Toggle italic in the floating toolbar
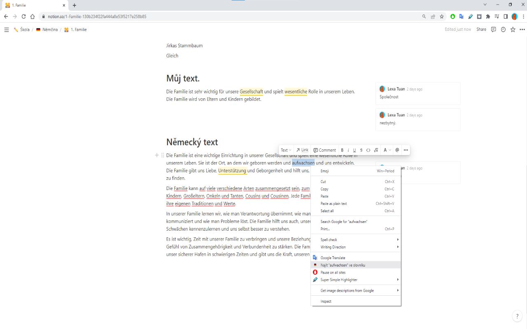 [x=348, y=150]
